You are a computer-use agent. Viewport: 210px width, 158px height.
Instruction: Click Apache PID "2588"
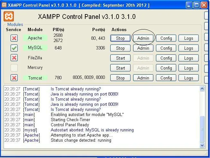[58, 35]
